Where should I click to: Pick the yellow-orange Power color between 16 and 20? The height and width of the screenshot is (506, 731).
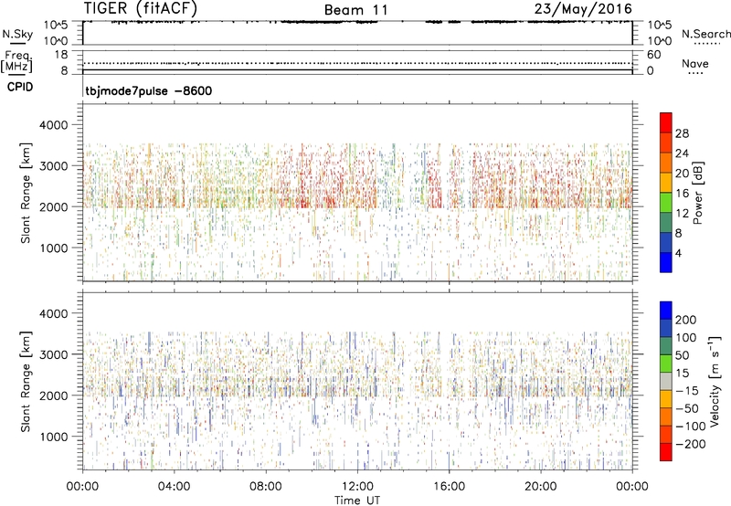(x=666, y=183)
